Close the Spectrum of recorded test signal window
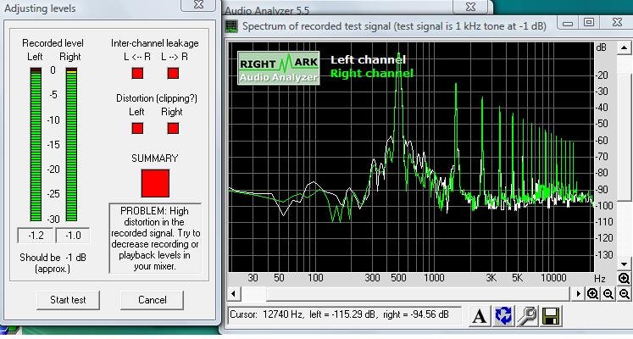 (617, 22)
